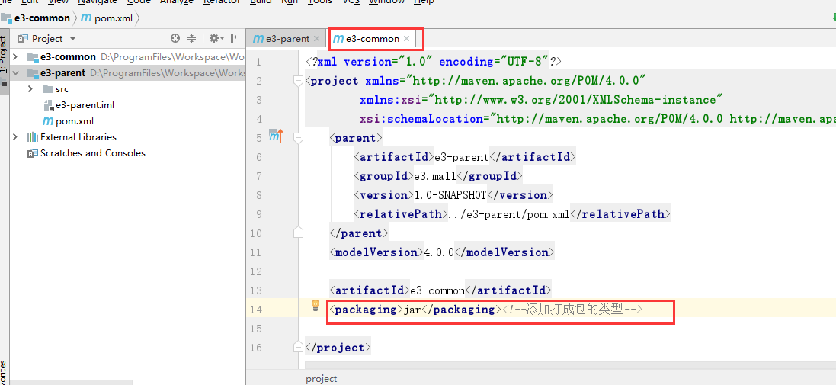Close the e3-common editor tab

(x=407, y=38)
